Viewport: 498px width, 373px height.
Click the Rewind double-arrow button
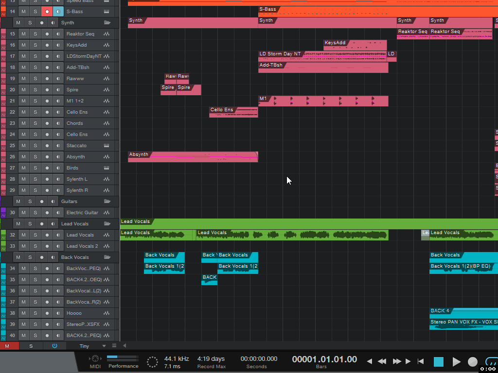point(382,361)
